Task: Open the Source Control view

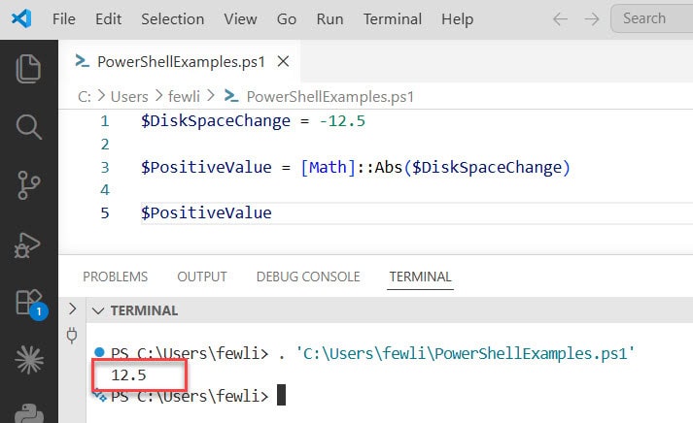Action: (x=29, y=185)
